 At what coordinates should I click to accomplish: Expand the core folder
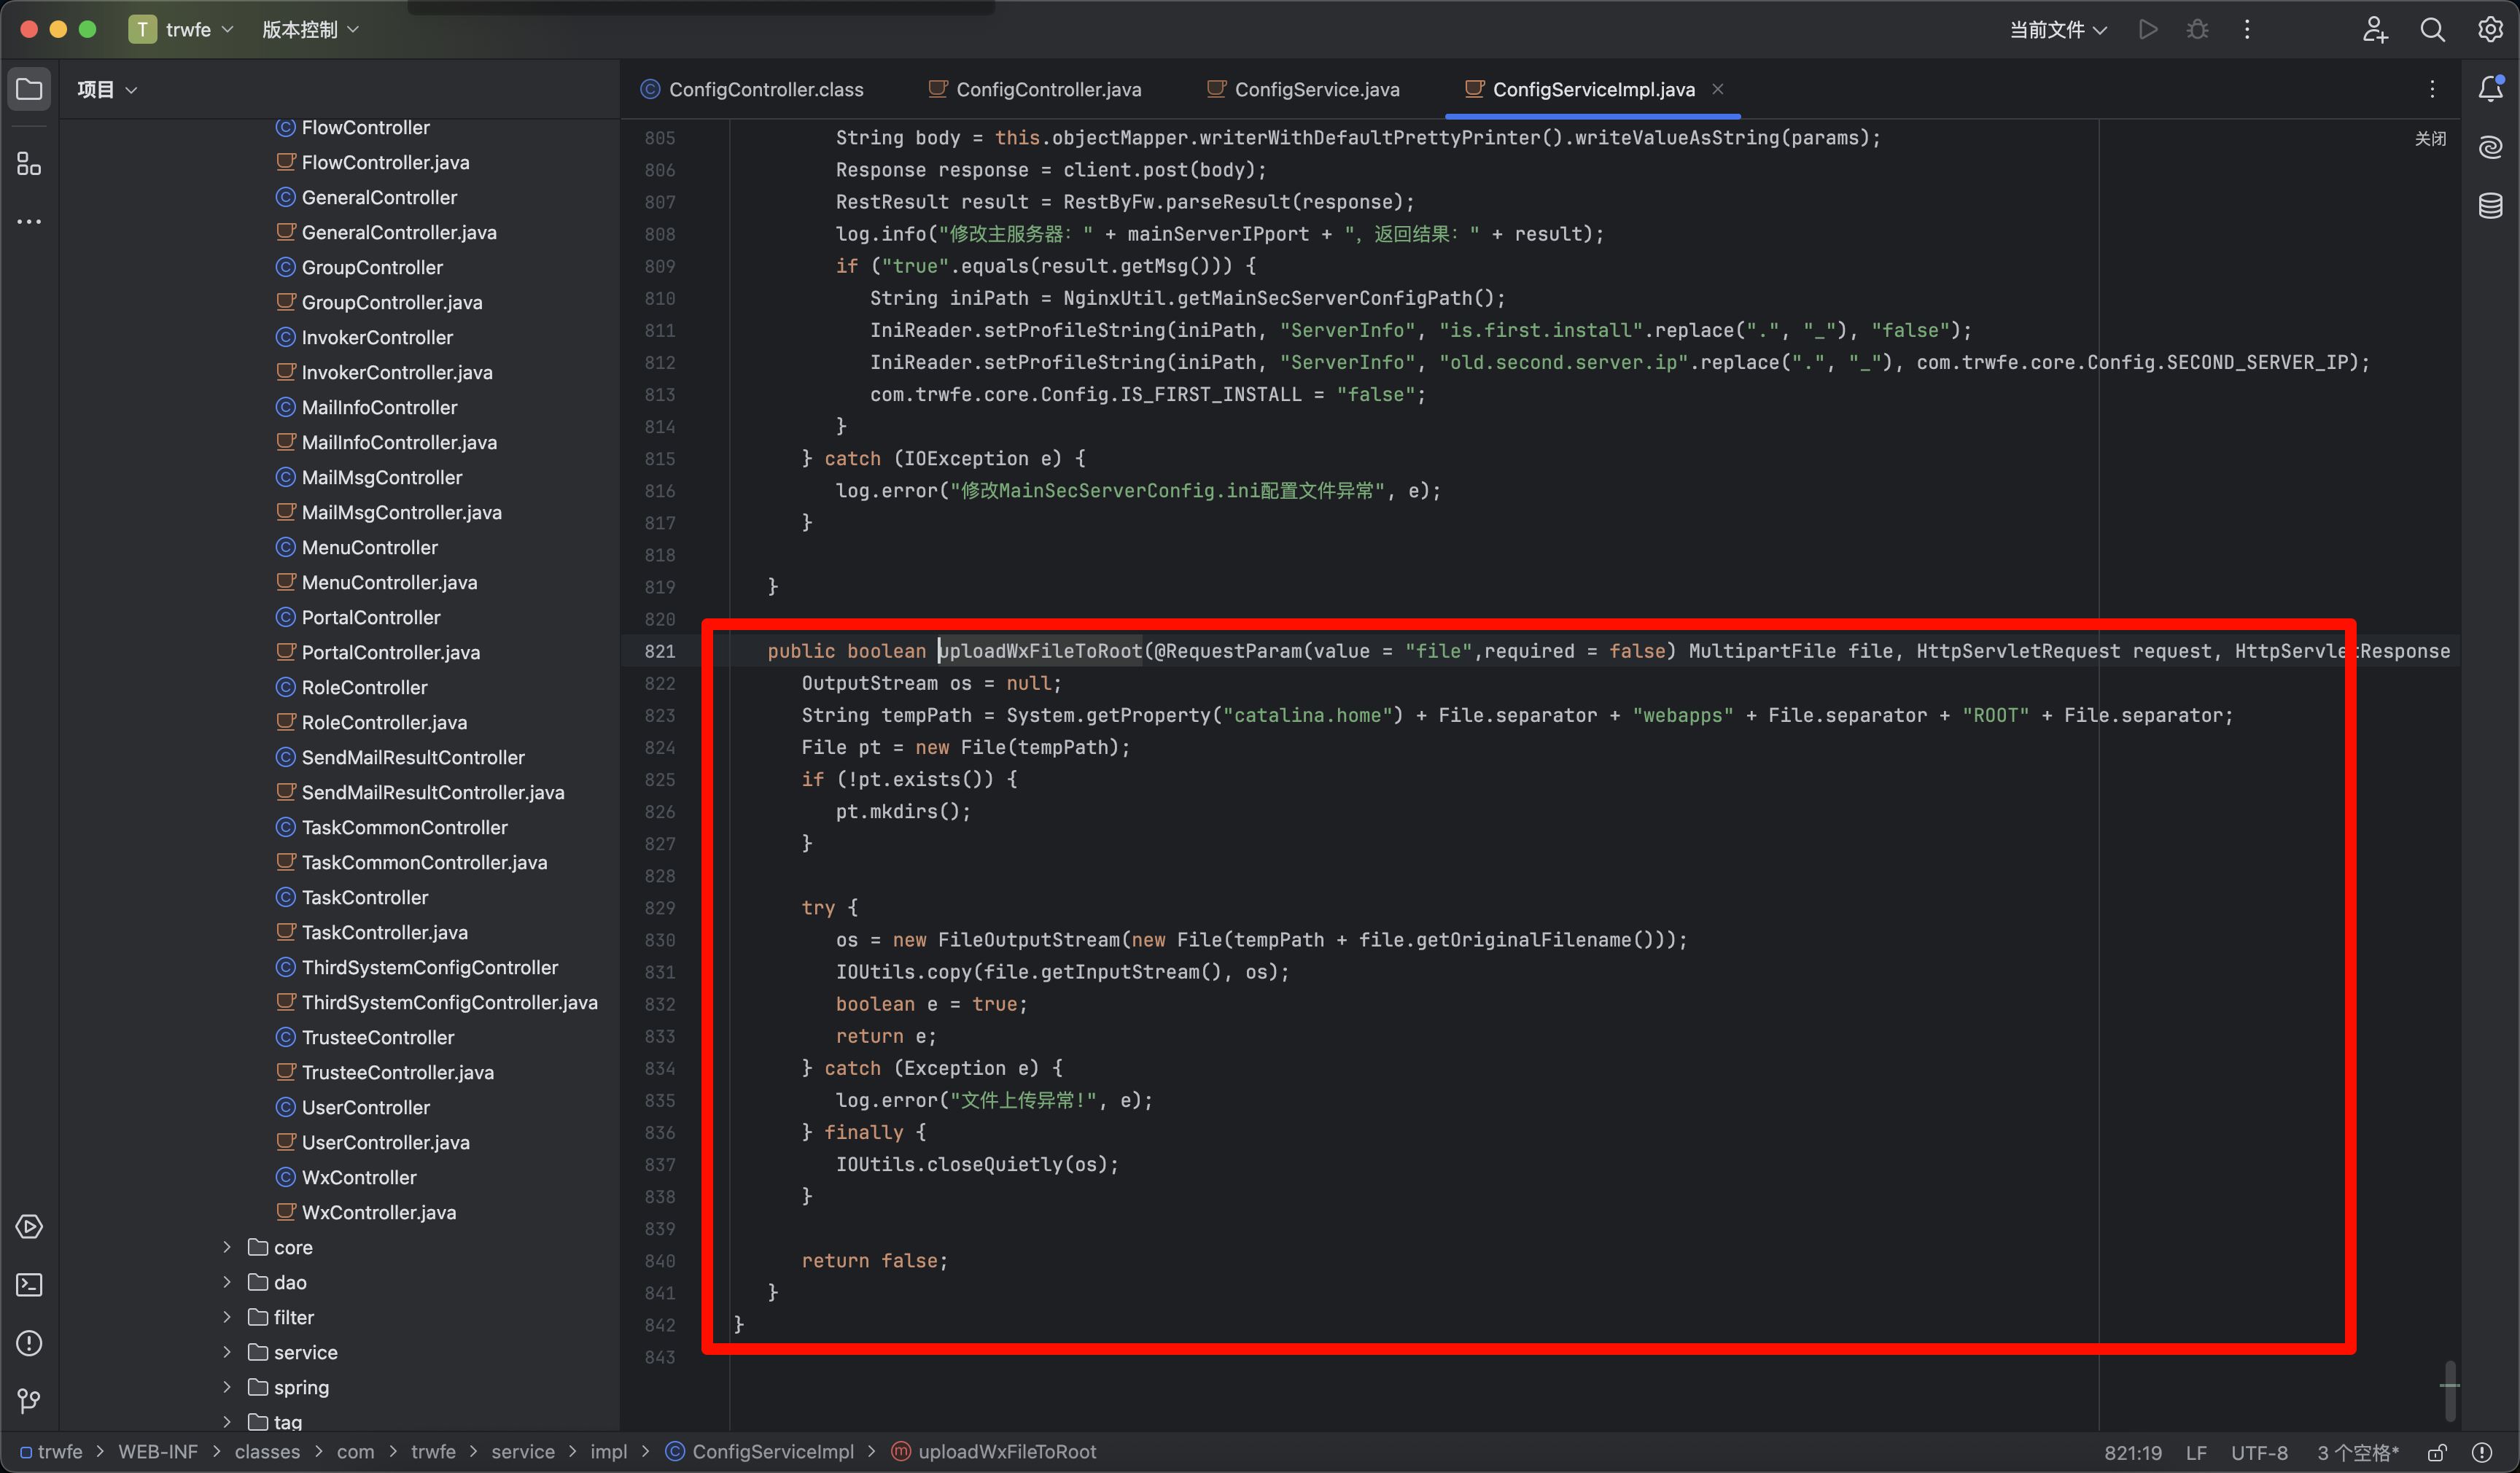click(227, 1247)
